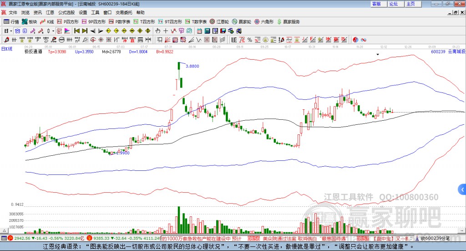Open the P数字表 tool
This screenshot has height=251, width=466.
point(120,22)
